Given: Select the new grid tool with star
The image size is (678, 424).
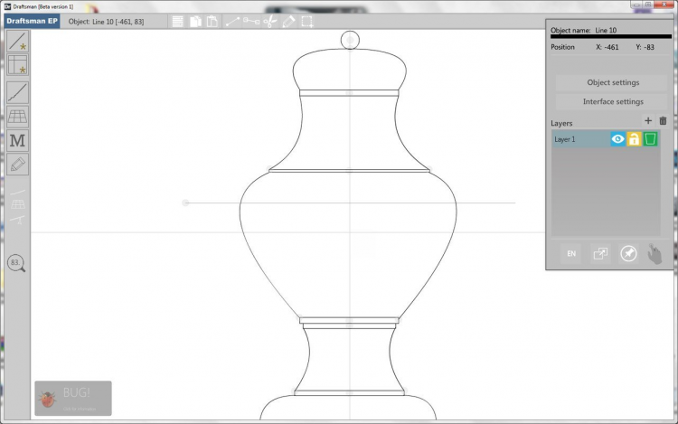Looking at the screenshot, I should tap(18, 65).
